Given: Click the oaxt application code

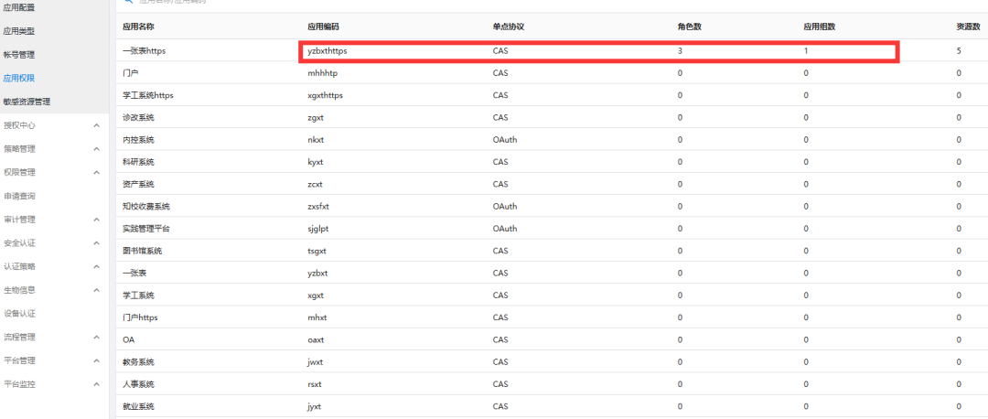Looking at the screenshot, I should pos(317,339).
